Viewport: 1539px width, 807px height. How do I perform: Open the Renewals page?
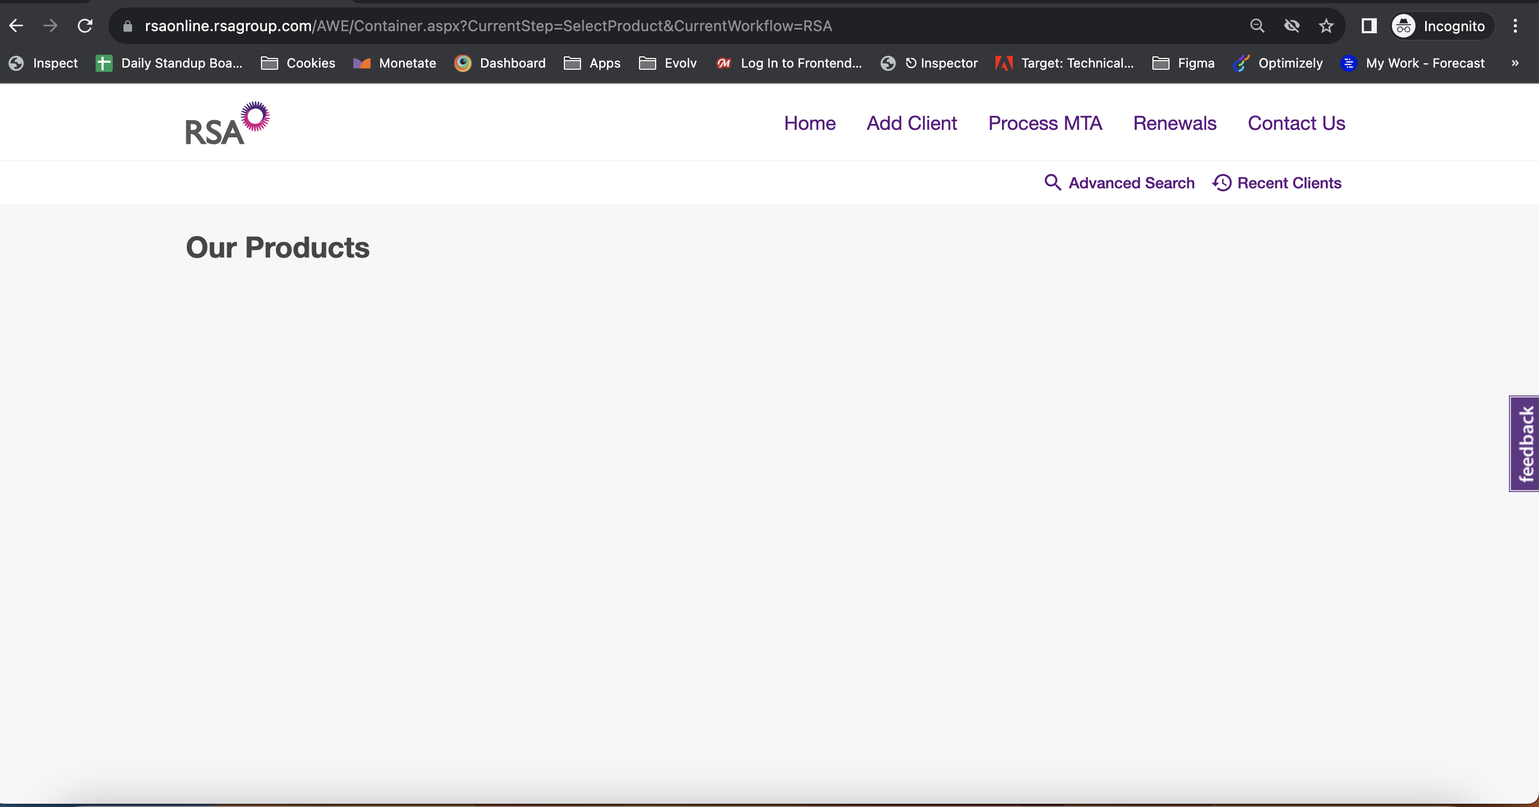click(1174, 123)
